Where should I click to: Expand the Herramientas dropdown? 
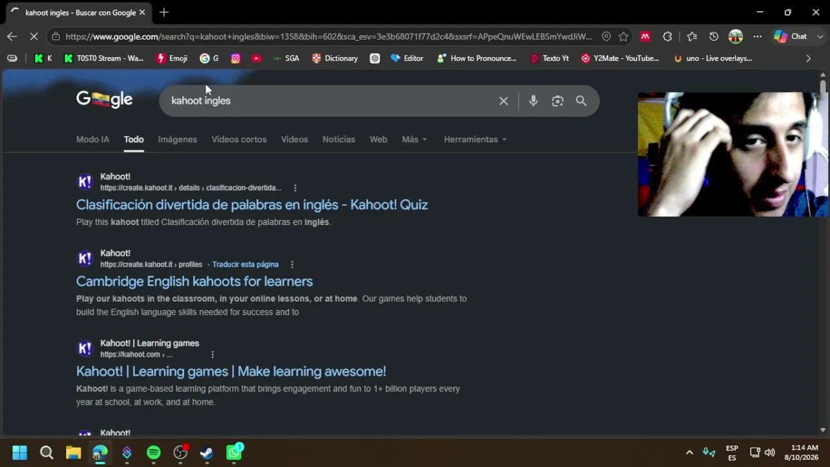(x=475, y=139)
